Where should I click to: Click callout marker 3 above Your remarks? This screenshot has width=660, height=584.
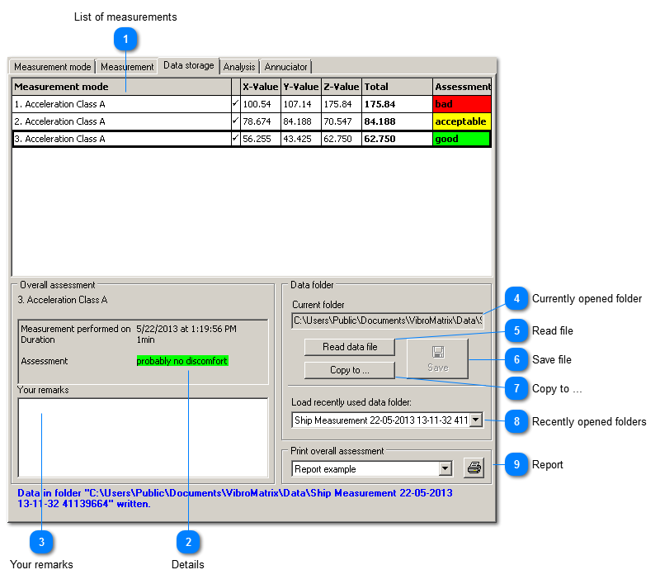point(41,541)
